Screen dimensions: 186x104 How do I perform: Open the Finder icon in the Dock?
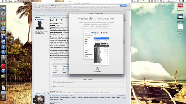[x=3, y=9]
